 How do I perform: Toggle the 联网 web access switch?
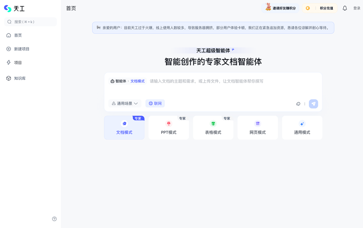tap(155, 103)
